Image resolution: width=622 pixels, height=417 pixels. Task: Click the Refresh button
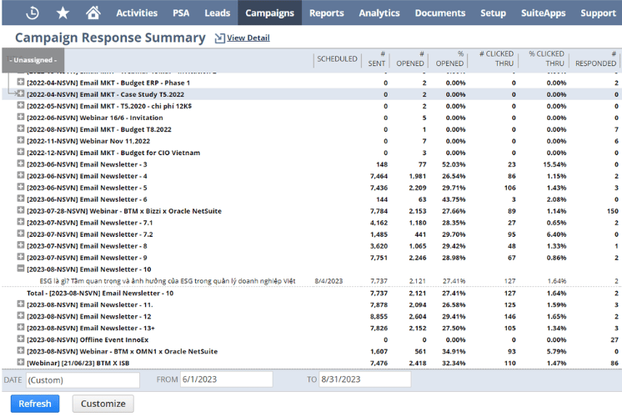35,404
